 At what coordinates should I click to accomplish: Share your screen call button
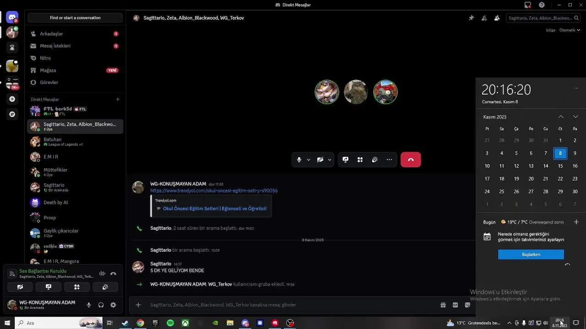tap(346, 159)
